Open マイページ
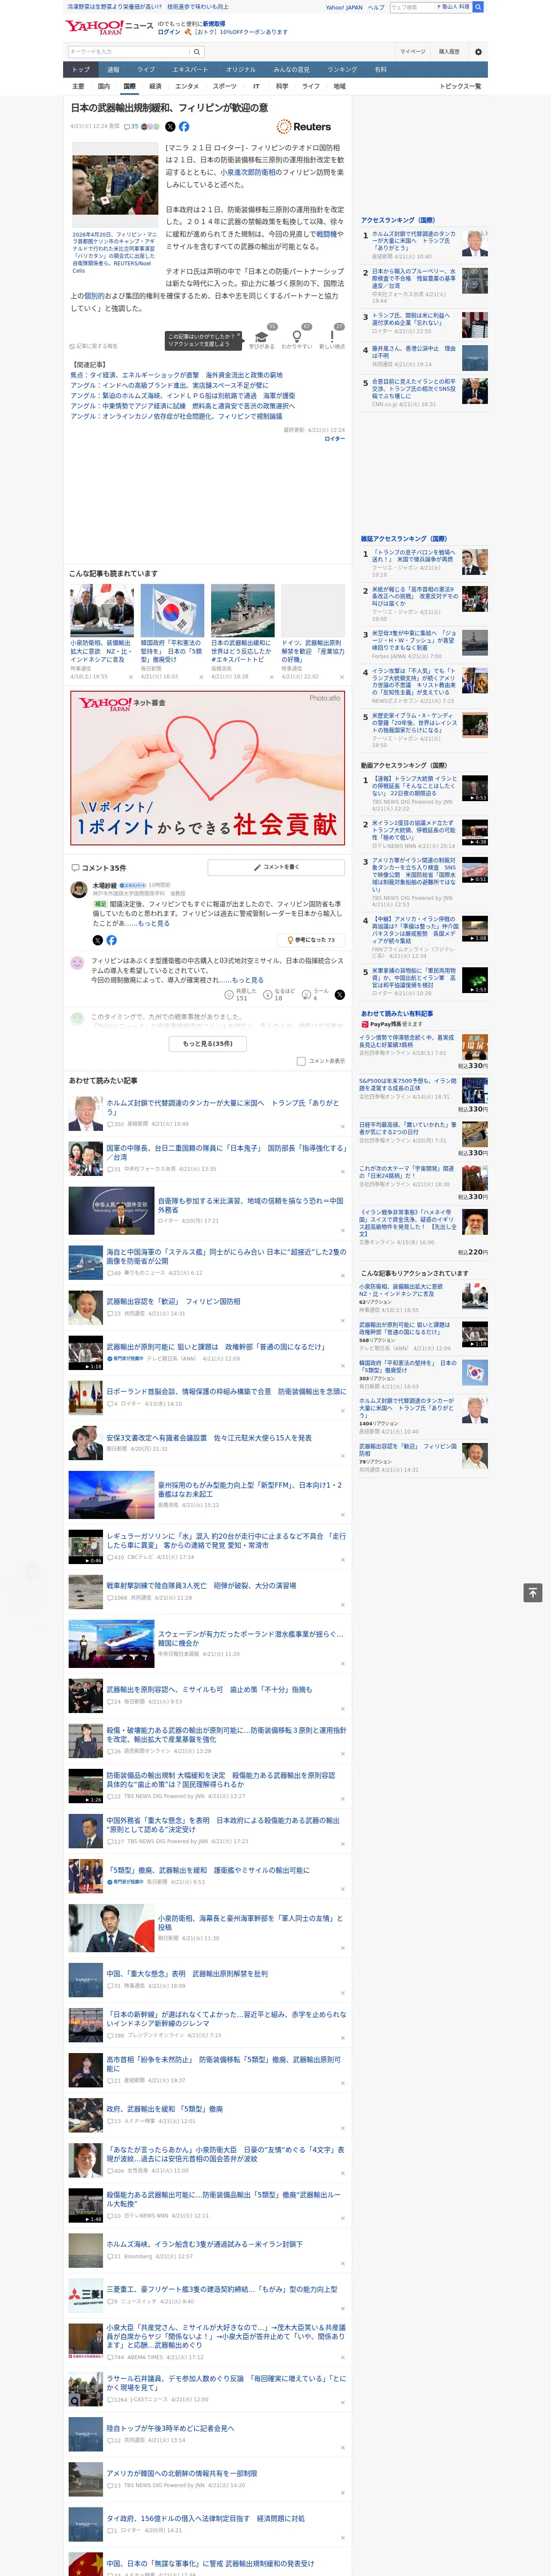The image size is (551, 2576). click(x=413, y=52)
